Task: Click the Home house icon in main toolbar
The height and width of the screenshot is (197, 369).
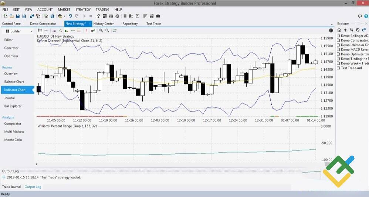Action: click(x=98, y=16)
